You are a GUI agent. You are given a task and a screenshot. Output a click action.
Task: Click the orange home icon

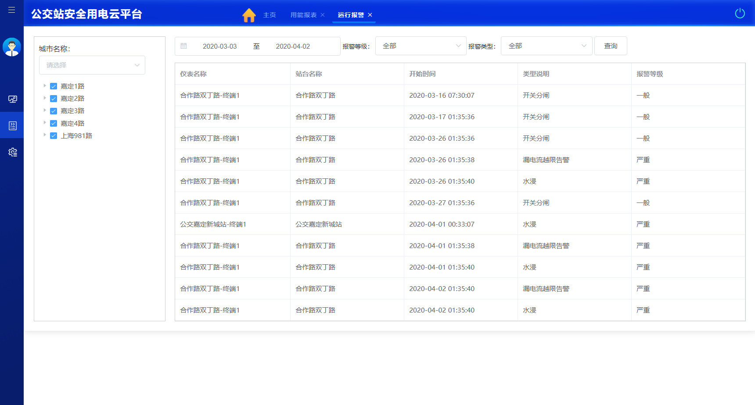tap(249, 15)
